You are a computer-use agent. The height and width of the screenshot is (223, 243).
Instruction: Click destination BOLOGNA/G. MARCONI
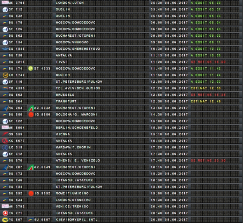77,114
